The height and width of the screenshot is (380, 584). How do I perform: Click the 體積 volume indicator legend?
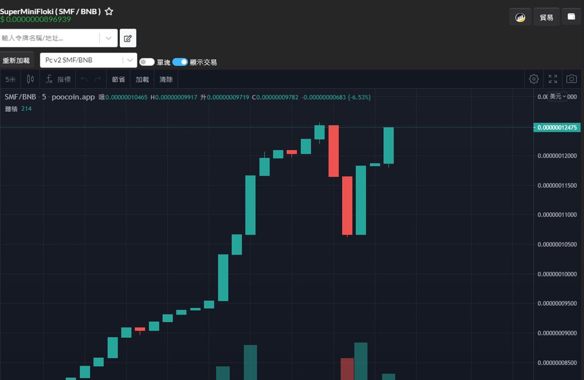click(11, 109)
